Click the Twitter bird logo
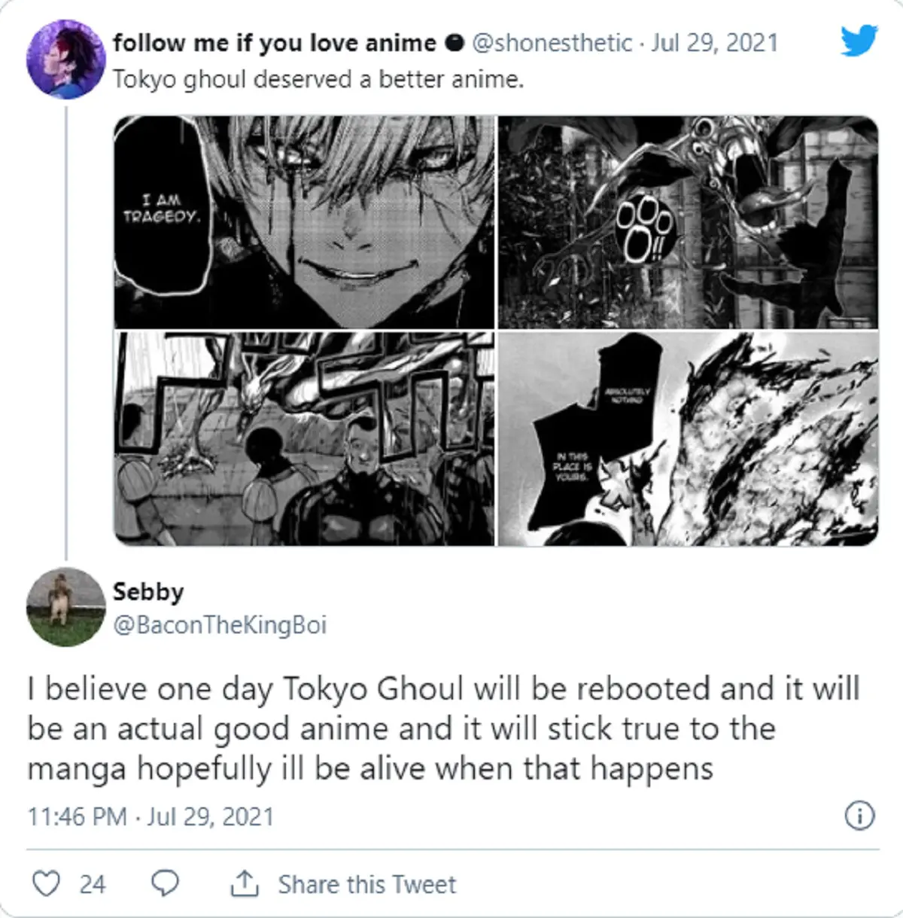903x918 pixels. point(859,41)
